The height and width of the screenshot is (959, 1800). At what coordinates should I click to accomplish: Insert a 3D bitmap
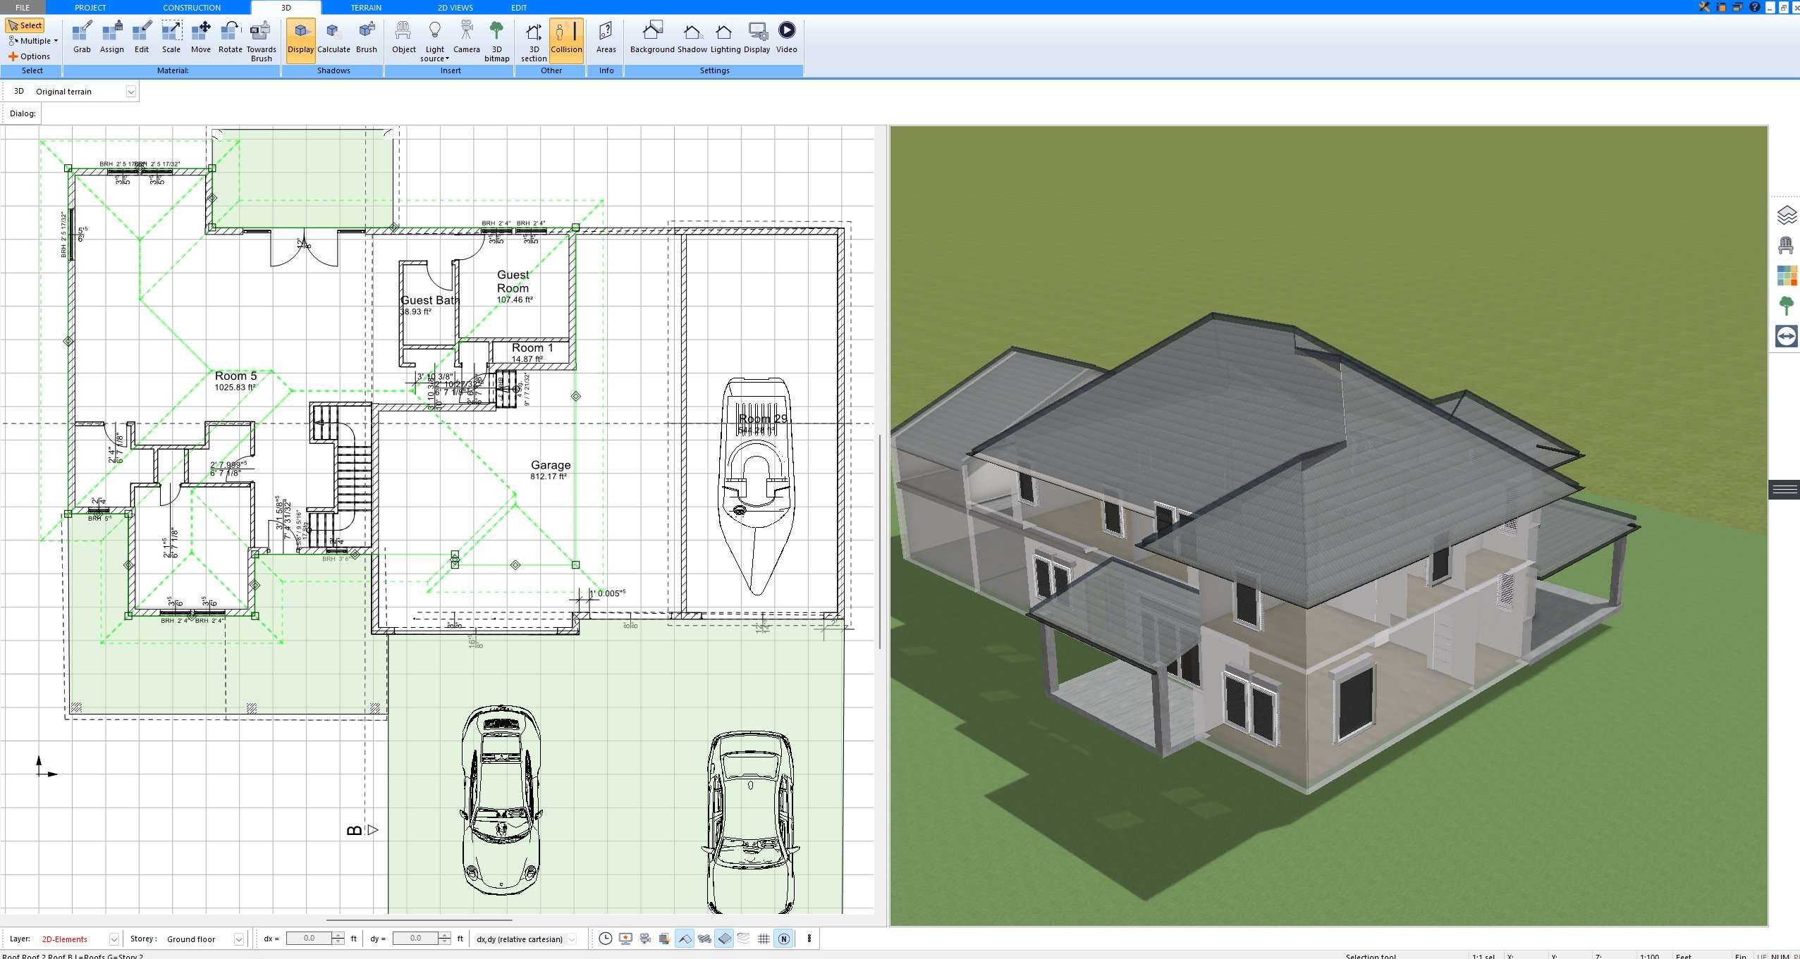click(496, 41)
